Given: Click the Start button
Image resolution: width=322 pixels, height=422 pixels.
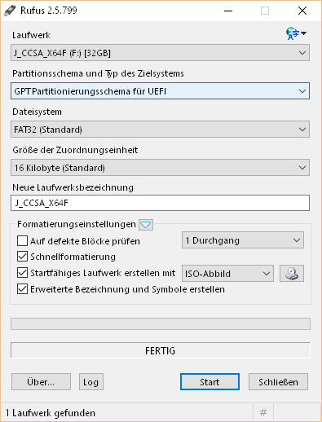Looking at the screenshot, I should coord(210,382).
